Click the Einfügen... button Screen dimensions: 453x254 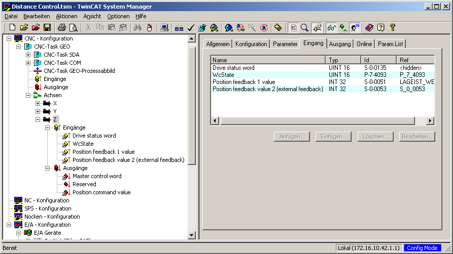[333, 137]
